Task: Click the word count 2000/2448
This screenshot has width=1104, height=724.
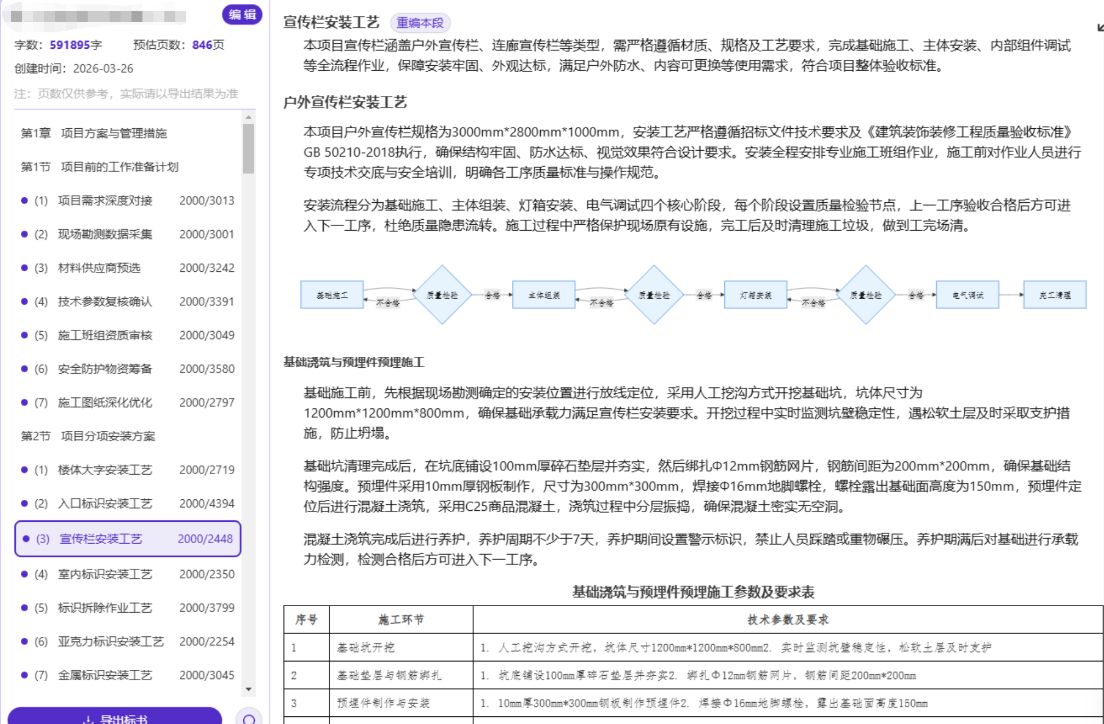Action: coord(205,539)
